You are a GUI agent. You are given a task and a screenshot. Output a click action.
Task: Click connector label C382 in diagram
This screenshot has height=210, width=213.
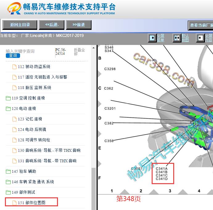click(x=109, y=123)
